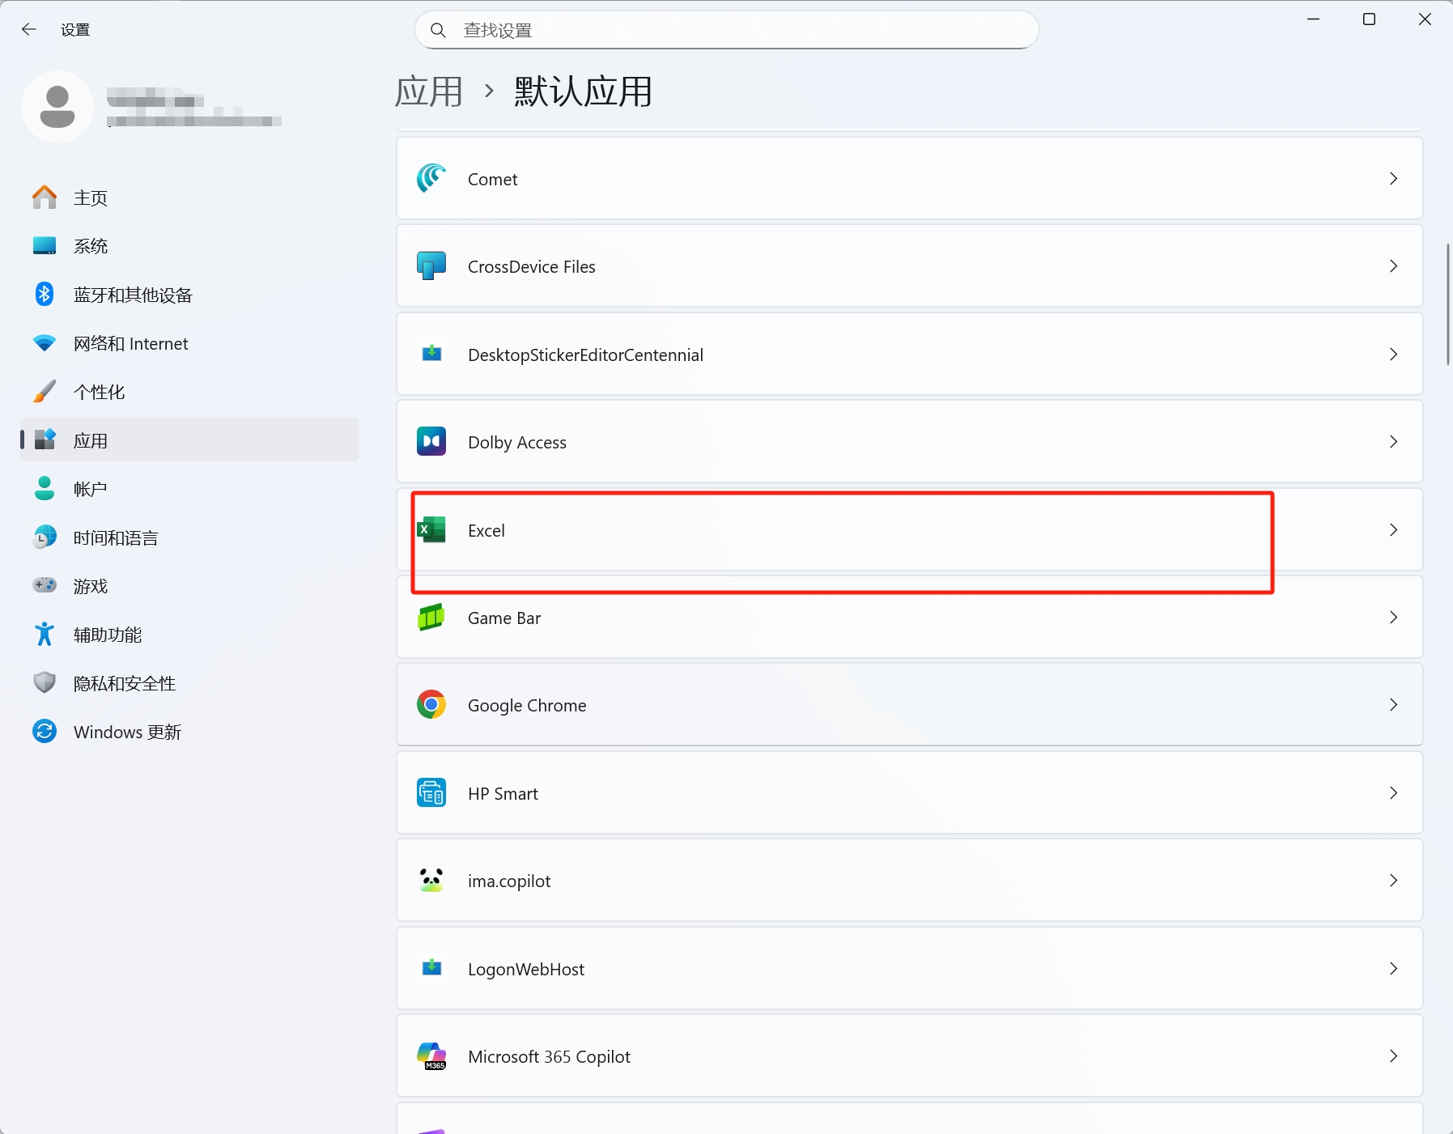Click the LogonWebHost app icon

click(431, 968)
